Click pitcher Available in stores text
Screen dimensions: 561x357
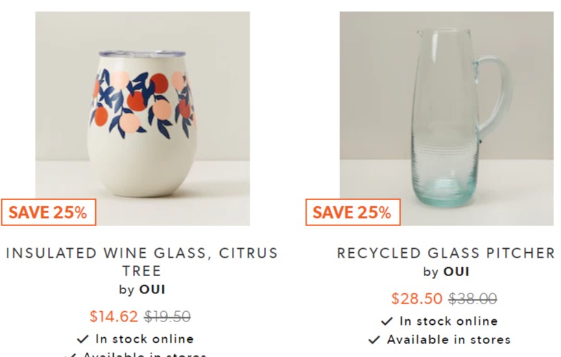point(449,339)
